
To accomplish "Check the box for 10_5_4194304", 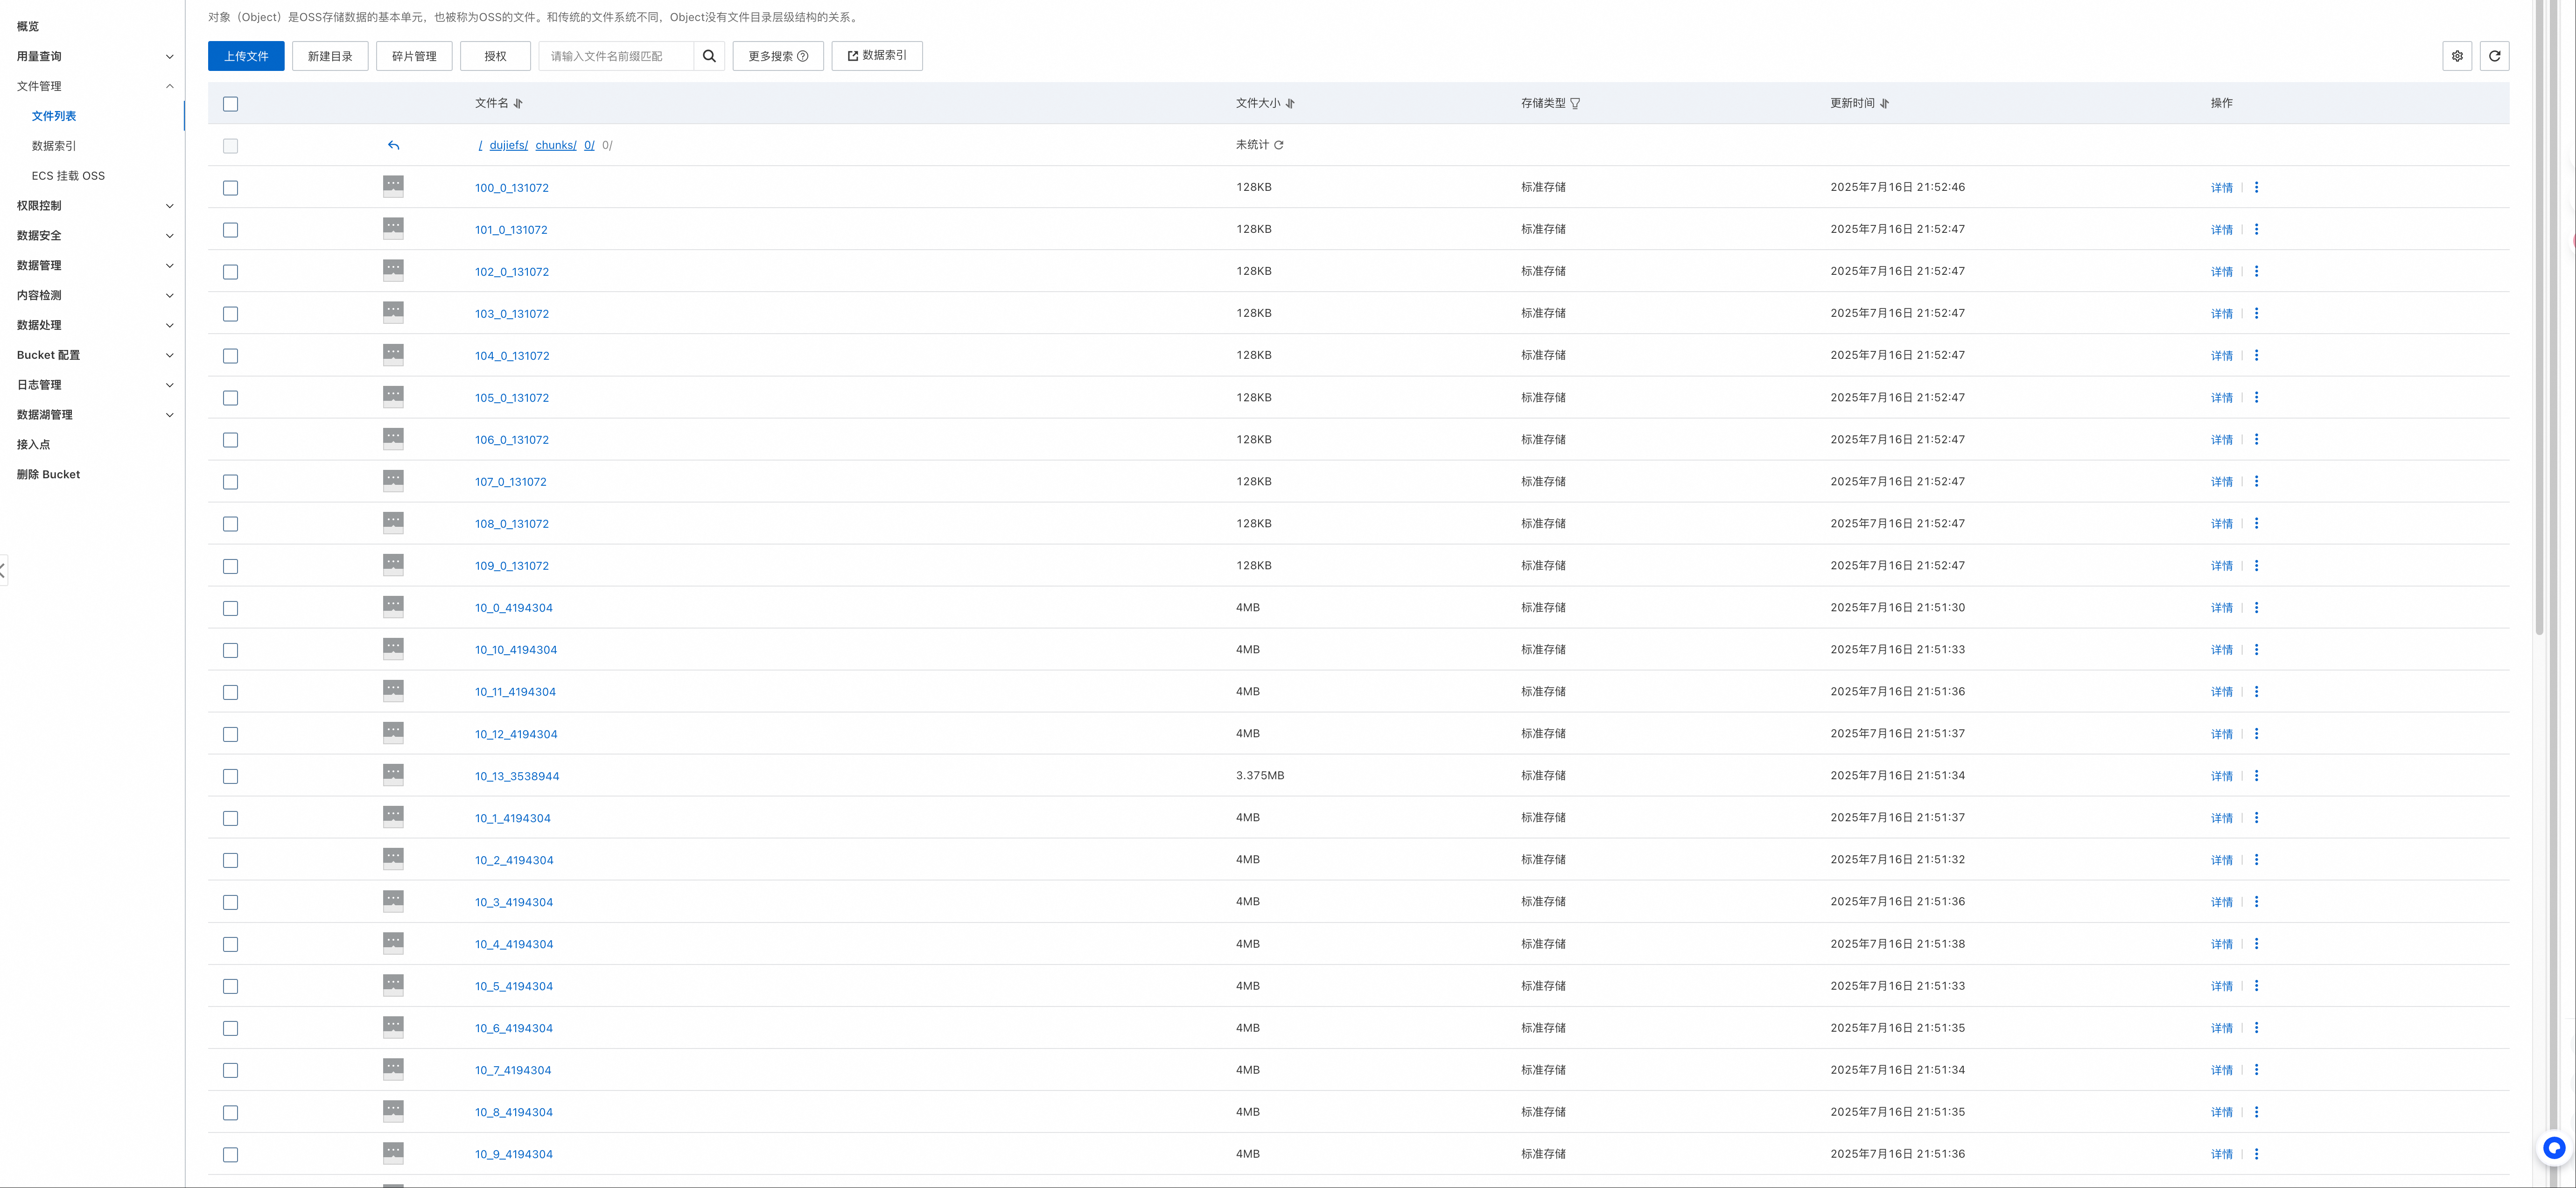I will click(231, 986).
